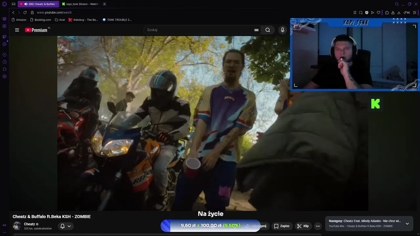The height and width of the screenshot is (236, 420).
Task: Open history from the sidebar clock
Action: coord(4,62)
